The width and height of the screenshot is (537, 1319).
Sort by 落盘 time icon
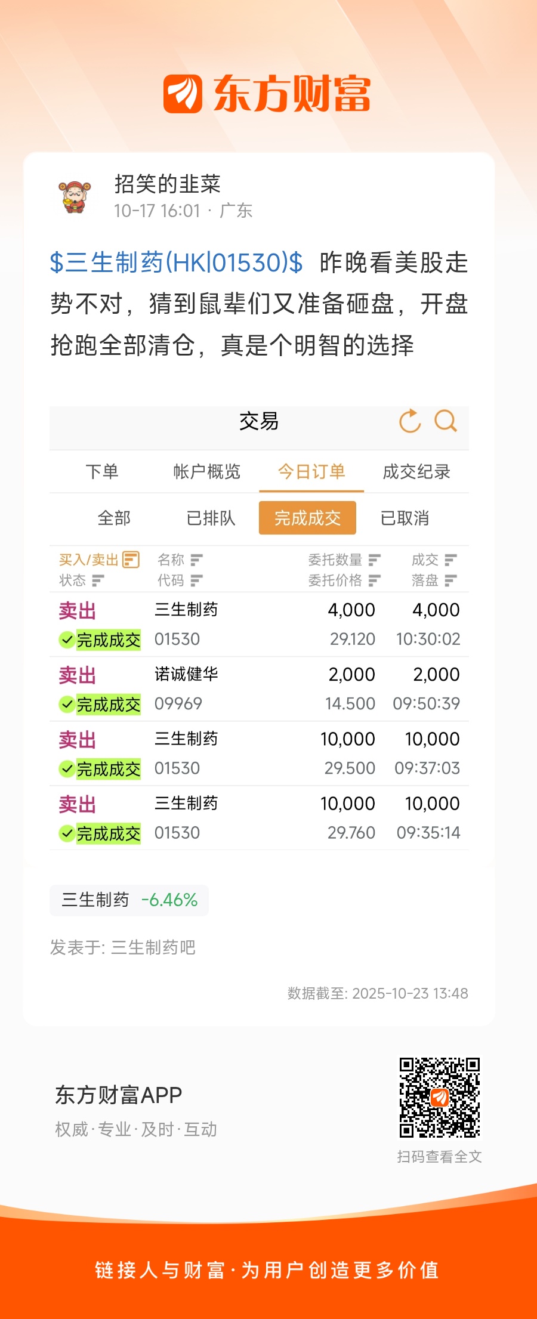pyautogui.click(x=450, y=580)
